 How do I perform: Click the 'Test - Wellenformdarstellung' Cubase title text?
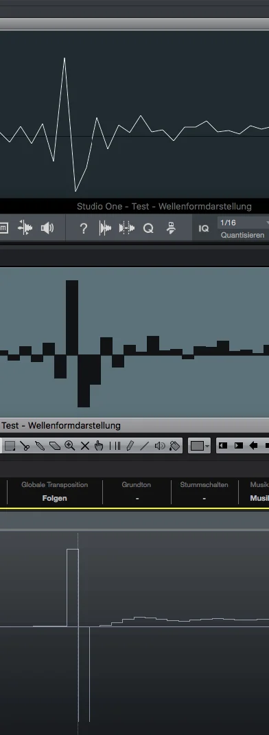[x=61, y=426]
